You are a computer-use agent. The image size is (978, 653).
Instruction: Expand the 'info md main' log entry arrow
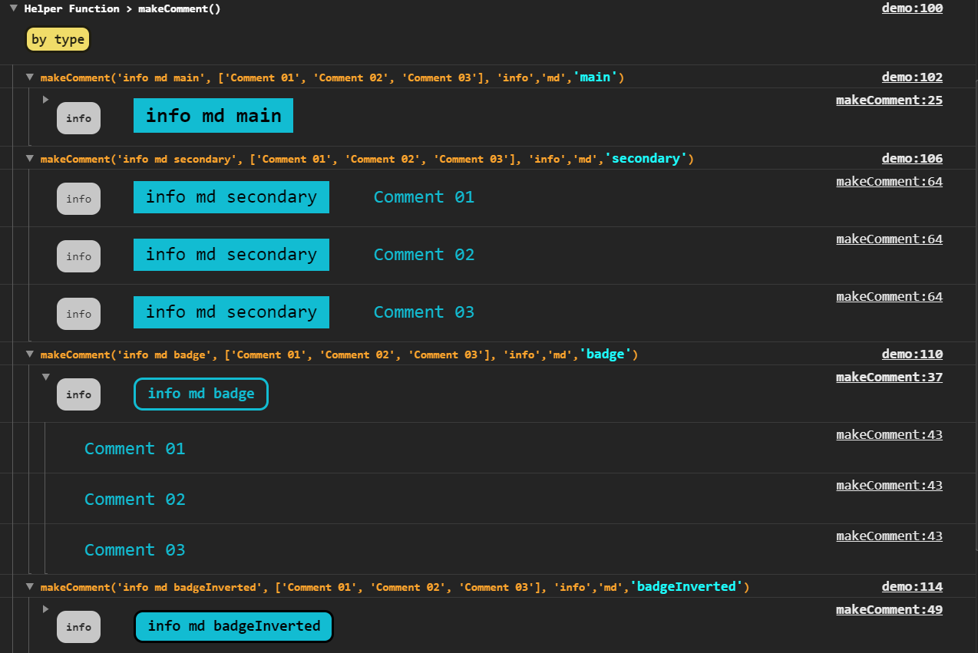[45, 99]
